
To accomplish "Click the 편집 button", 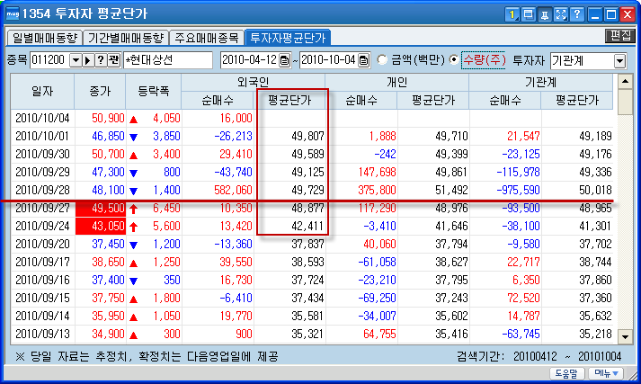I will 619,36.
